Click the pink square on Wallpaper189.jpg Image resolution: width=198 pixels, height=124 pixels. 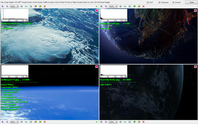tap(196, 11)
